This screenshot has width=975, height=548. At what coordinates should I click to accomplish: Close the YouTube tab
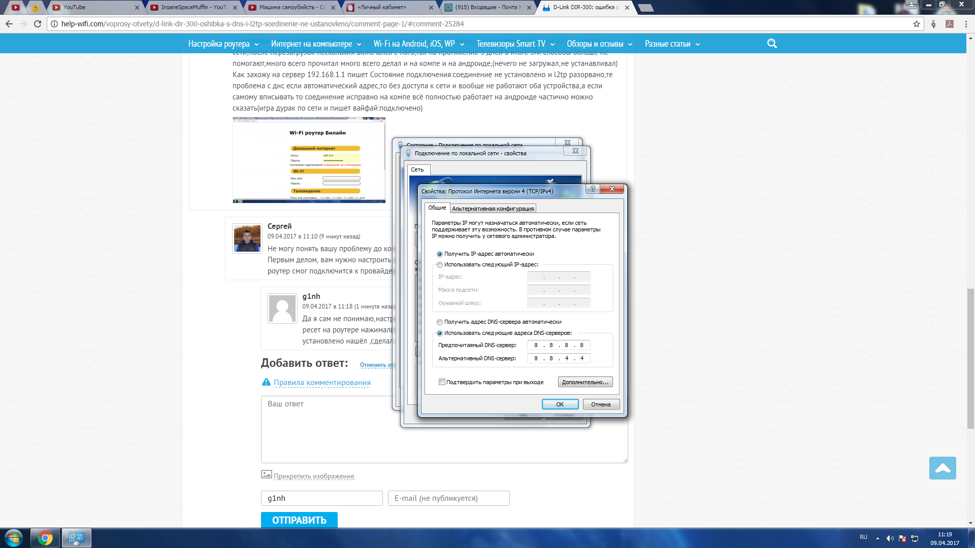coord(137,8)
